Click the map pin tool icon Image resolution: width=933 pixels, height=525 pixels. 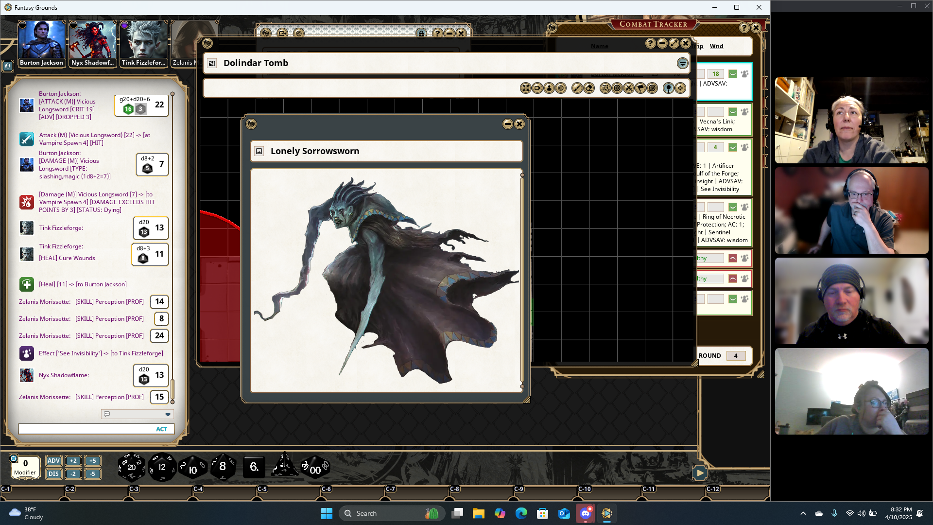(669, 88)
